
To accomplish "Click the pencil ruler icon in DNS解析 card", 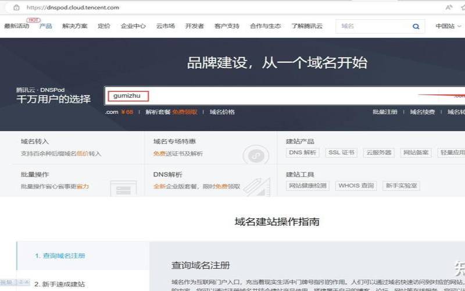I will point(257,187).
